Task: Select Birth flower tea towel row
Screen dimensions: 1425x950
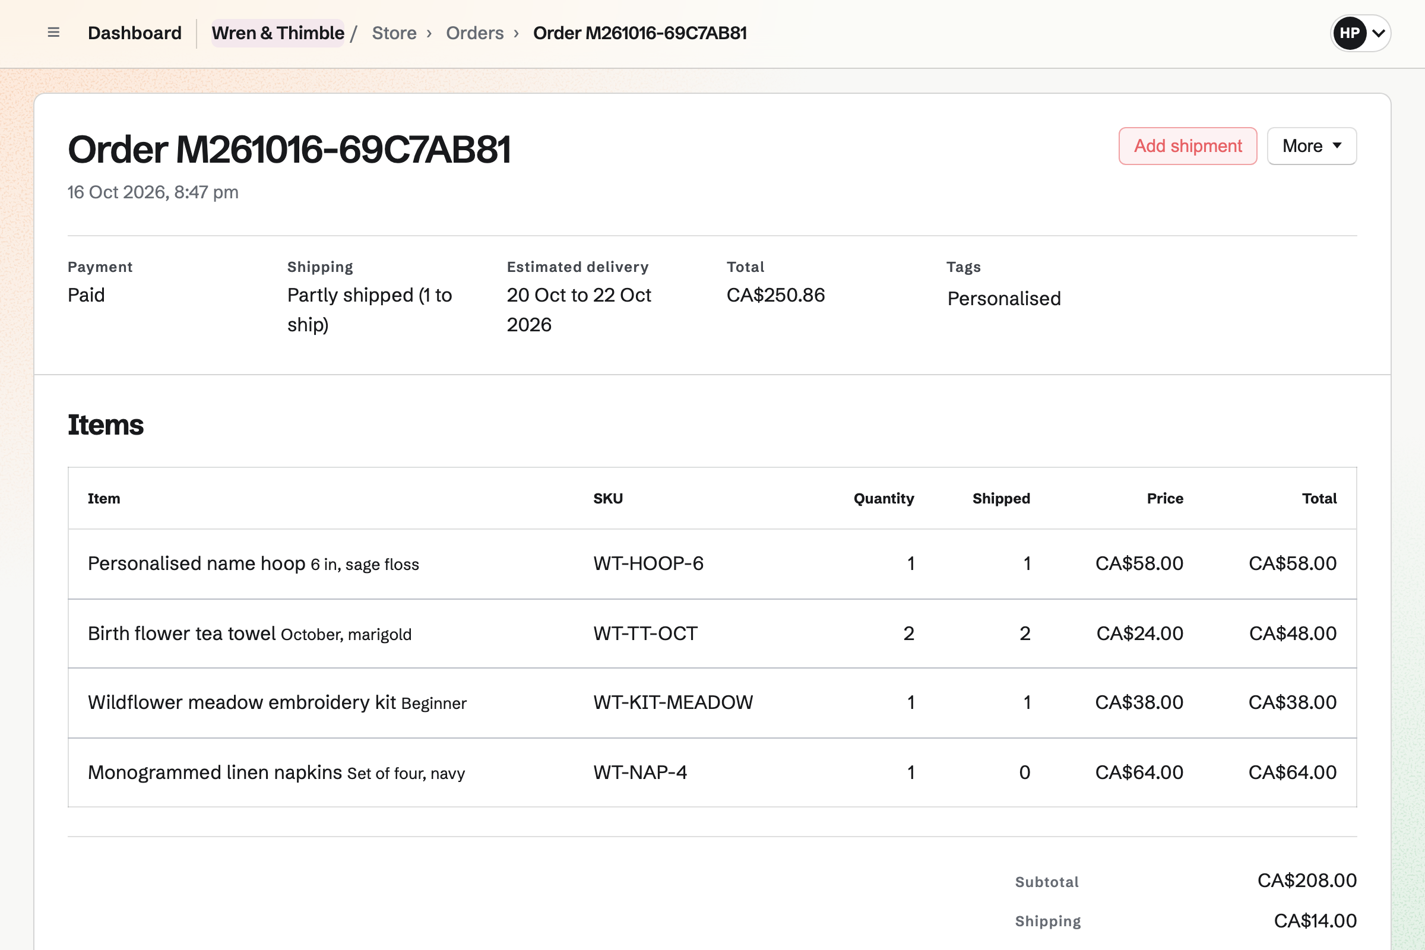Action: point(712,634)
